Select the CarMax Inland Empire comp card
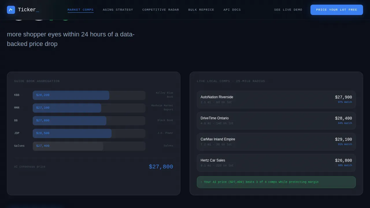Screen dimensions: 370x208 click(276, 142)
